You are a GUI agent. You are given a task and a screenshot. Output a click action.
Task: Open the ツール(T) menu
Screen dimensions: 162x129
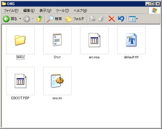[x=62, y=10]
